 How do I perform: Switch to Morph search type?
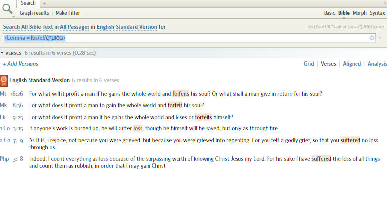click(359, 13)
